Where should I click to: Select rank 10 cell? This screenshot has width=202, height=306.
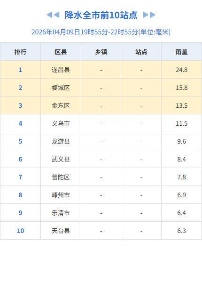[x=21, y=231]
